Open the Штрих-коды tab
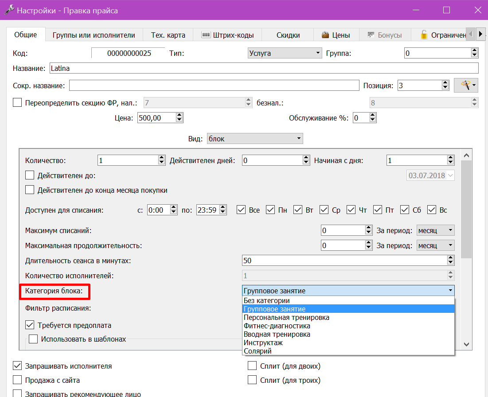 pos(227,35)
